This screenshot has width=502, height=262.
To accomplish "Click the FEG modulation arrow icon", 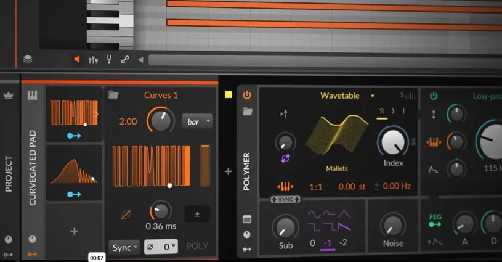I will point(435,224).
